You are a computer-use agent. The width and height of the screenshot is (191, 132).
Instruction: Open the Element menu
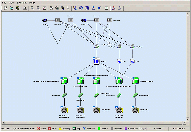[22, 3]
